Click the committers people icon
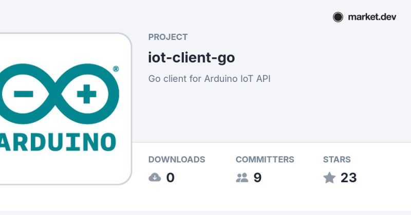The width and height of the screenshot is (411, 215). (x=242, y=178)
